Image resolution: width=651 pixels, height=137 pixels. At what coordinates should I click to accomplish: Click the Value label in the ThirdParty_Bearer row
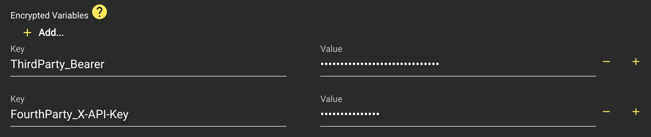pos(331,49)
